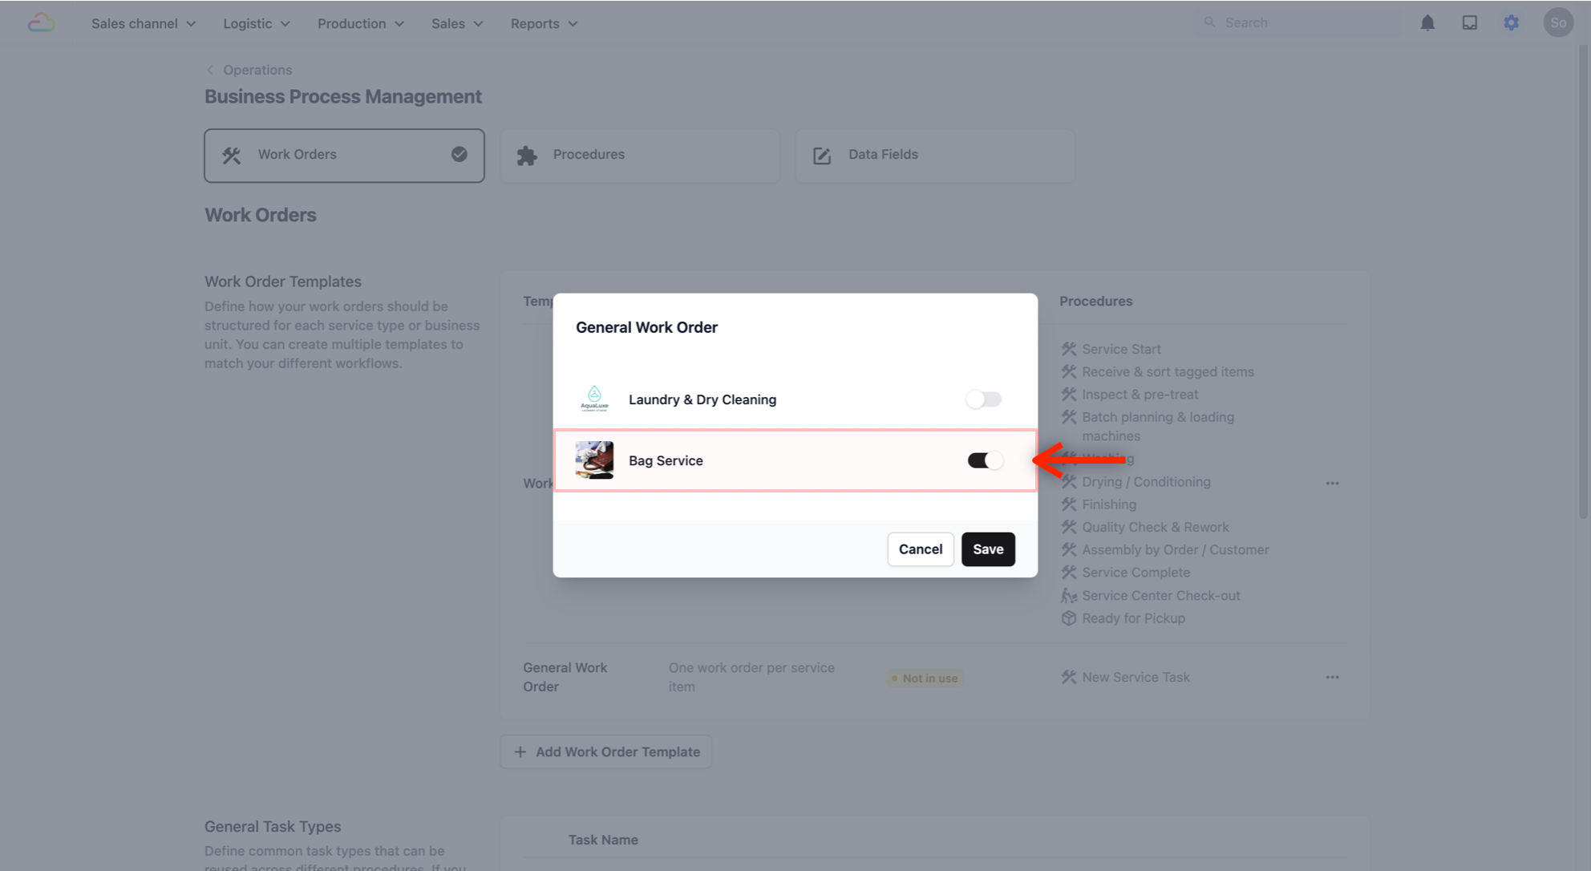Click the Procedures puzzle piece icon
The height and width of the screenshot is (871, 1591).
[527, 156]
